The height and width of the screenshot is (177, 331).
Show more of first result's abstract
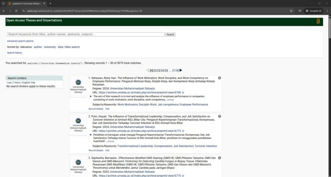coord(170,100)
